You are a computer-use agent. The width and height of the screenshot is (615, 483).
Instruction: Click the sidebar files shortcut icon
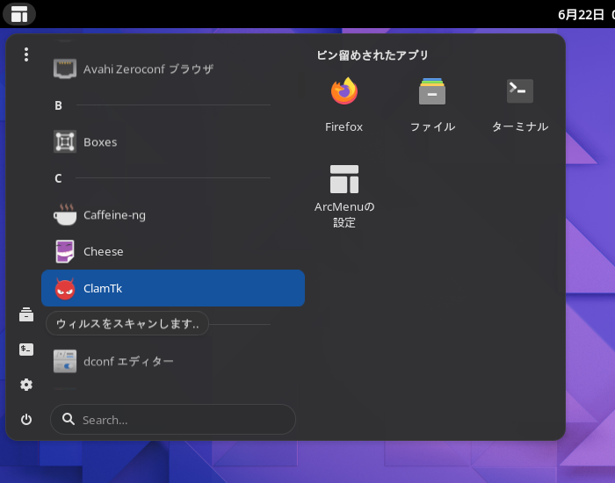click(26, 314)
